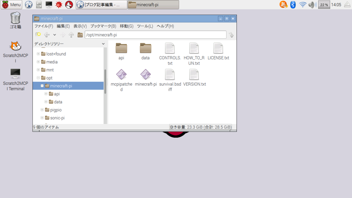
Task: Go to parent folder with up arrow
Action: (x=71, y=35)
